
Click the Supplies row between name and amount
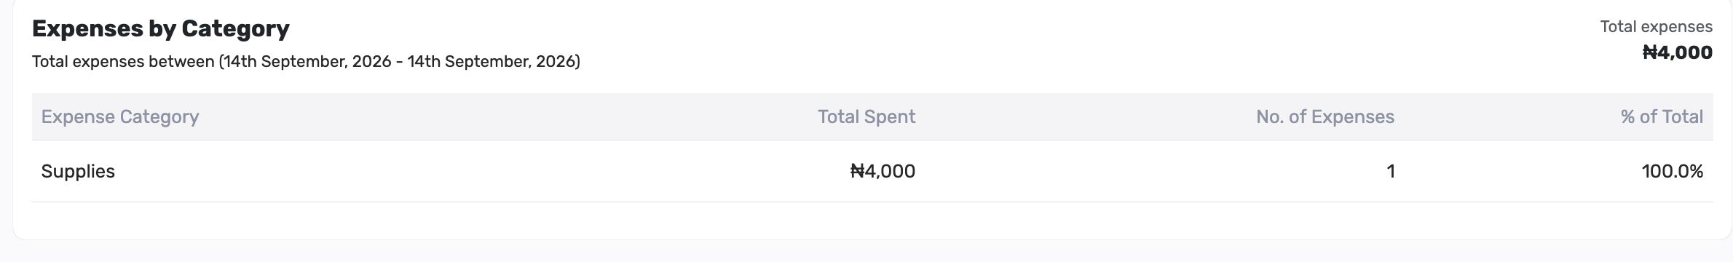tap(481, 171)
